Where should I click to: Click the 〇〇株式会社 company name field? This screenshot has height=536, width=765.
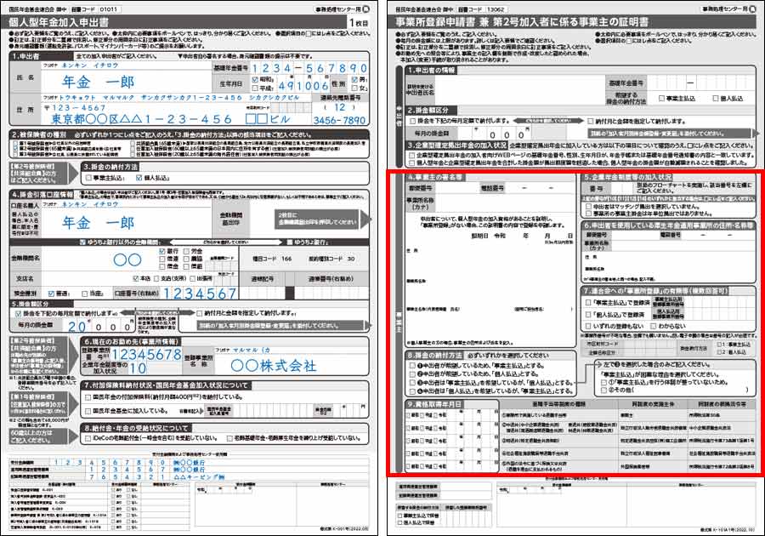[x=273, y=366]
